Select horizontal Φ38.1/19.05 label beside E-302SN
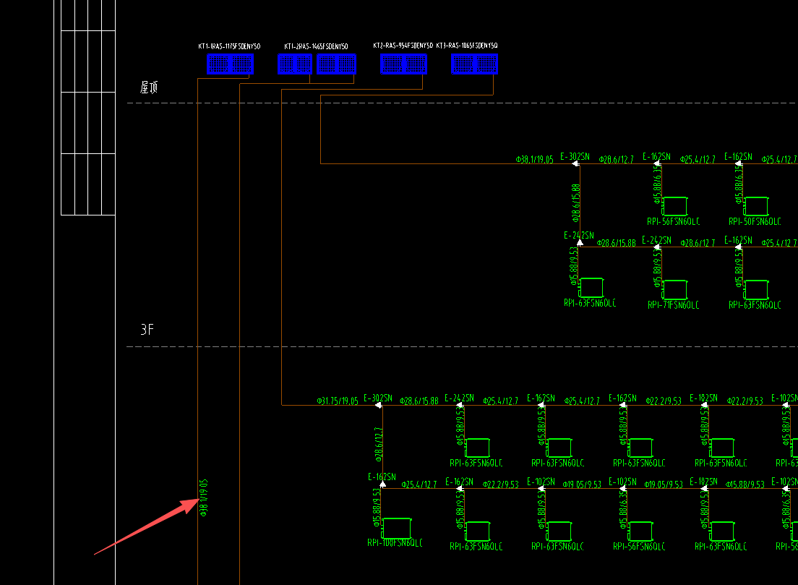 534,160
